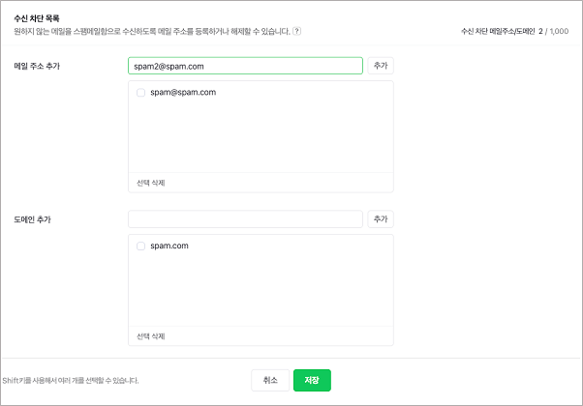Viewport: 583px width, 406px height.
Task: Click the Shift key hint text
Action: [x=71, y=381]
